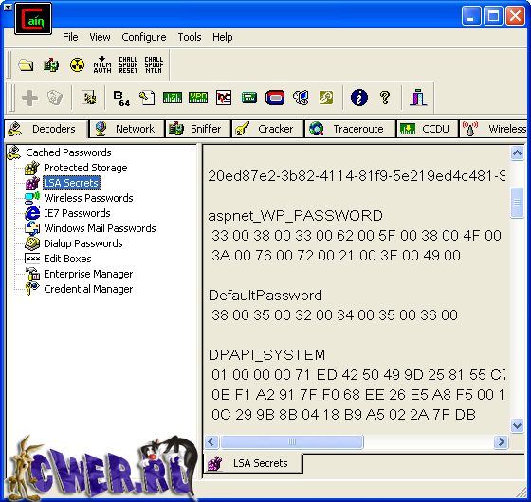Open the Help menu
This screenshot has height=502, width=531.
pyautogui.click(x=222, y=37)
